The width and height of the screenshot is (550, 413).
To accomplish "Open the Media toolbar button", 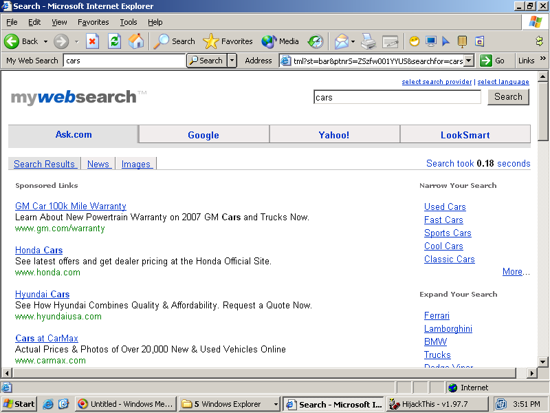I will point(280,41).
